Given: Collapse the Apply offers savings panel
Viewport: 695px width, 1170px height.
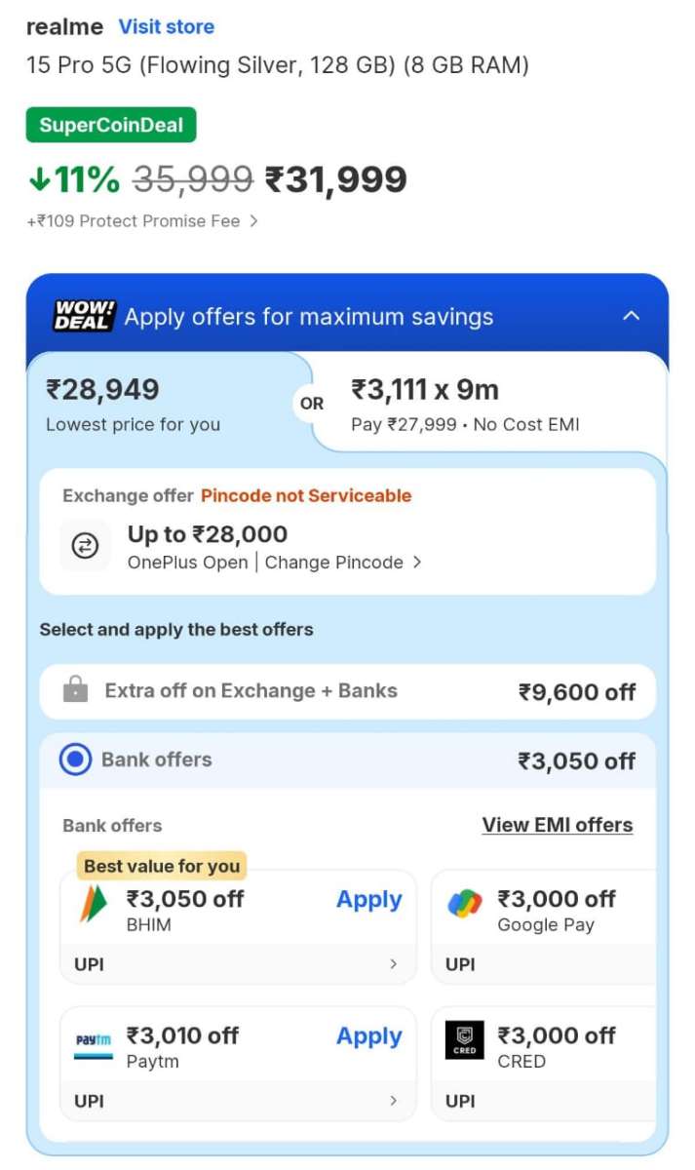Looking at the screenshot, I should [631, 315].
